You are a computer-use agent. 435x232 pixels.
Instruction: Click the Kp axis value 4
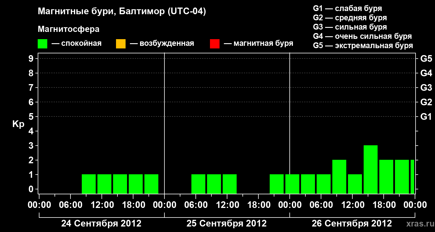32,131
